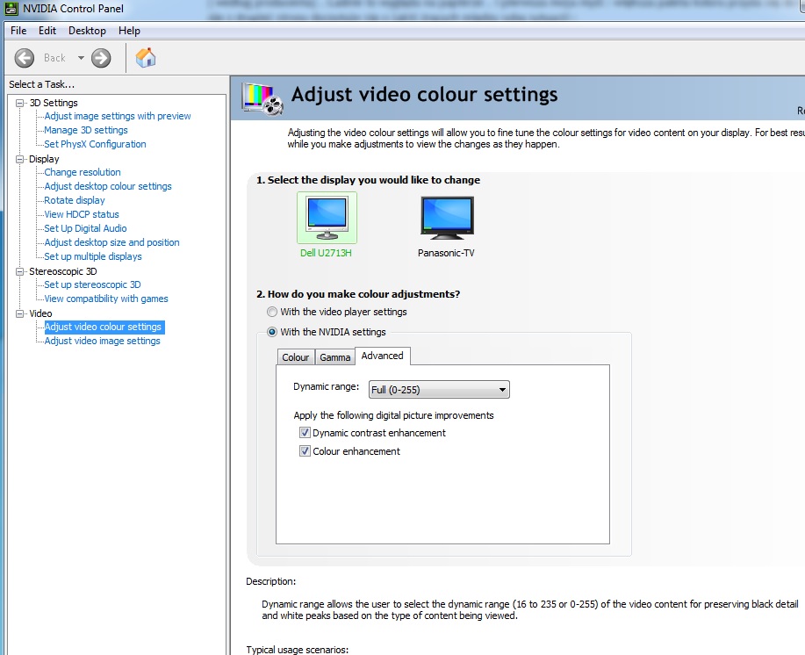
Task: Click the Typical usage scenarios heading
Action: click(x=298, y=650)
